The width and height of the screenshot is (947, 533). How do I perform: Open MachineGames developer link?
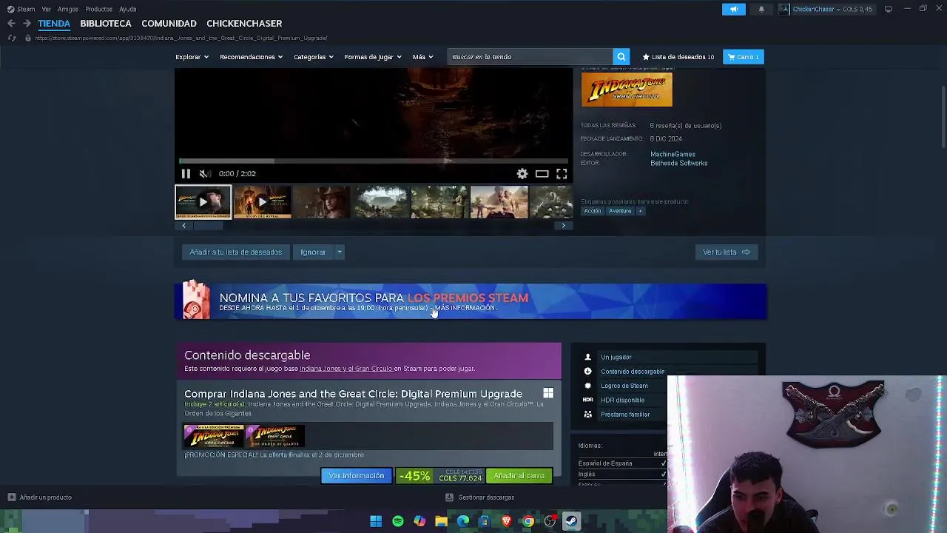point(673,154)
